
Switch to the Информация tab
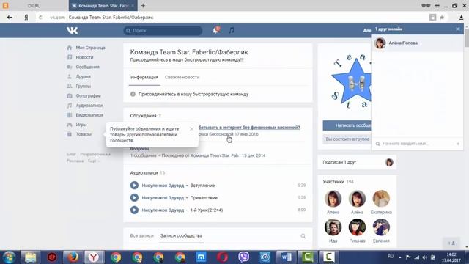point(144,77)
